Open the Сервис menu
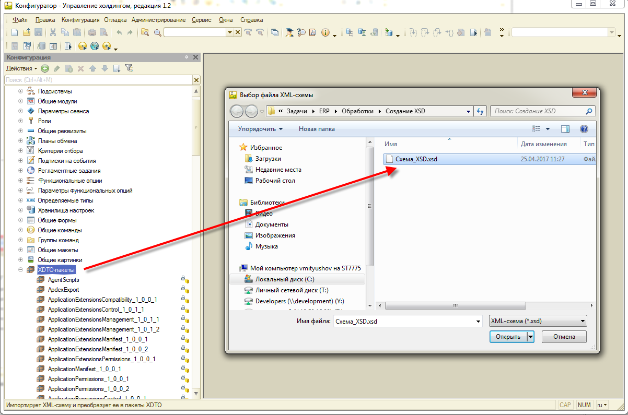 202,20
